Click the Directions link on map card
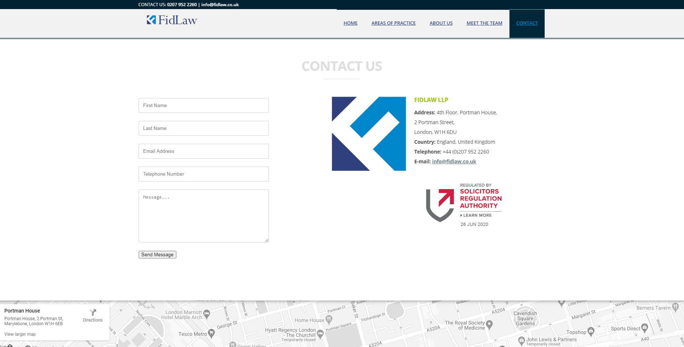 pyautogui.click(x=93, y=320)
